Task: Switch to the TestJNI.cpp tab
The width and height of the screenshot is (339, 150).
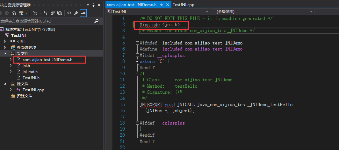Action: tap(183, 5)
